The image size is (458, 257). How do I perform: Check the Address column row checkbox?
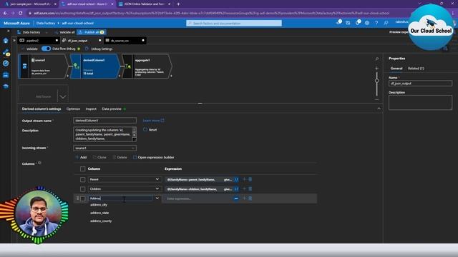83,198
